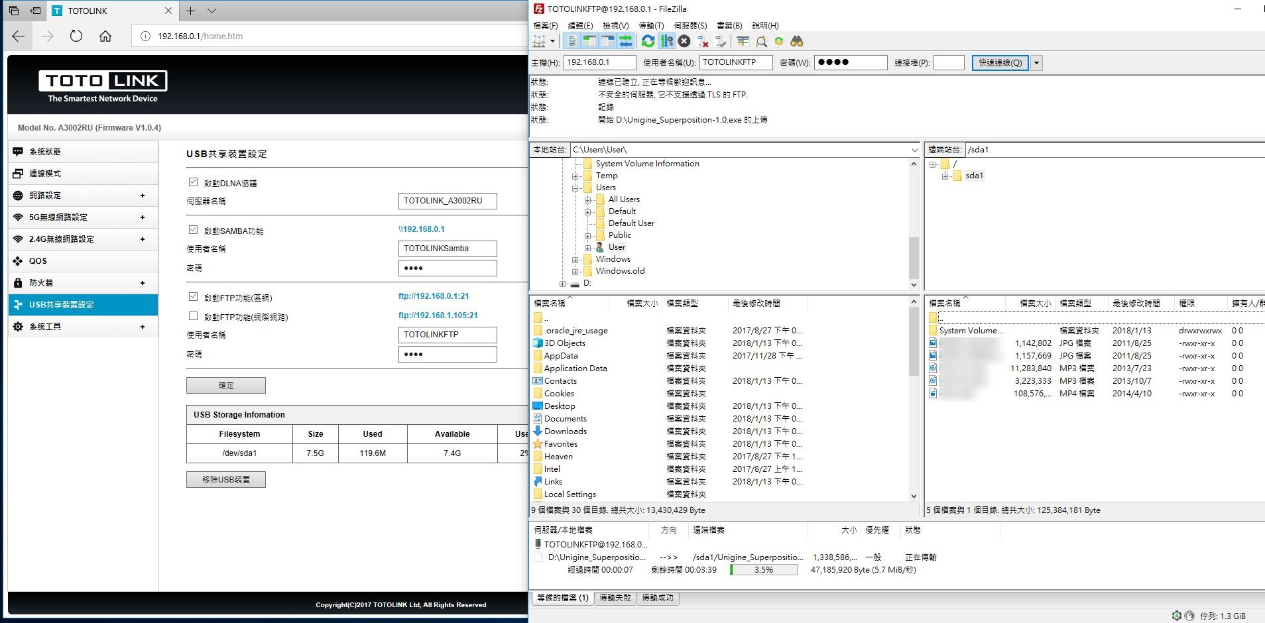The width and height of the screenshot is (1265, 623).
Task: Cancel the current operation with the X icon
Action: 684,41
